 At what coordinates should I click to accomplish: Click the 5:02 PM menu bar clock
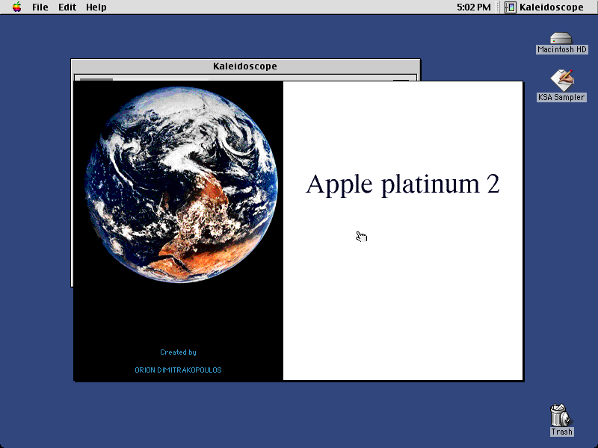tap(474, 7)
